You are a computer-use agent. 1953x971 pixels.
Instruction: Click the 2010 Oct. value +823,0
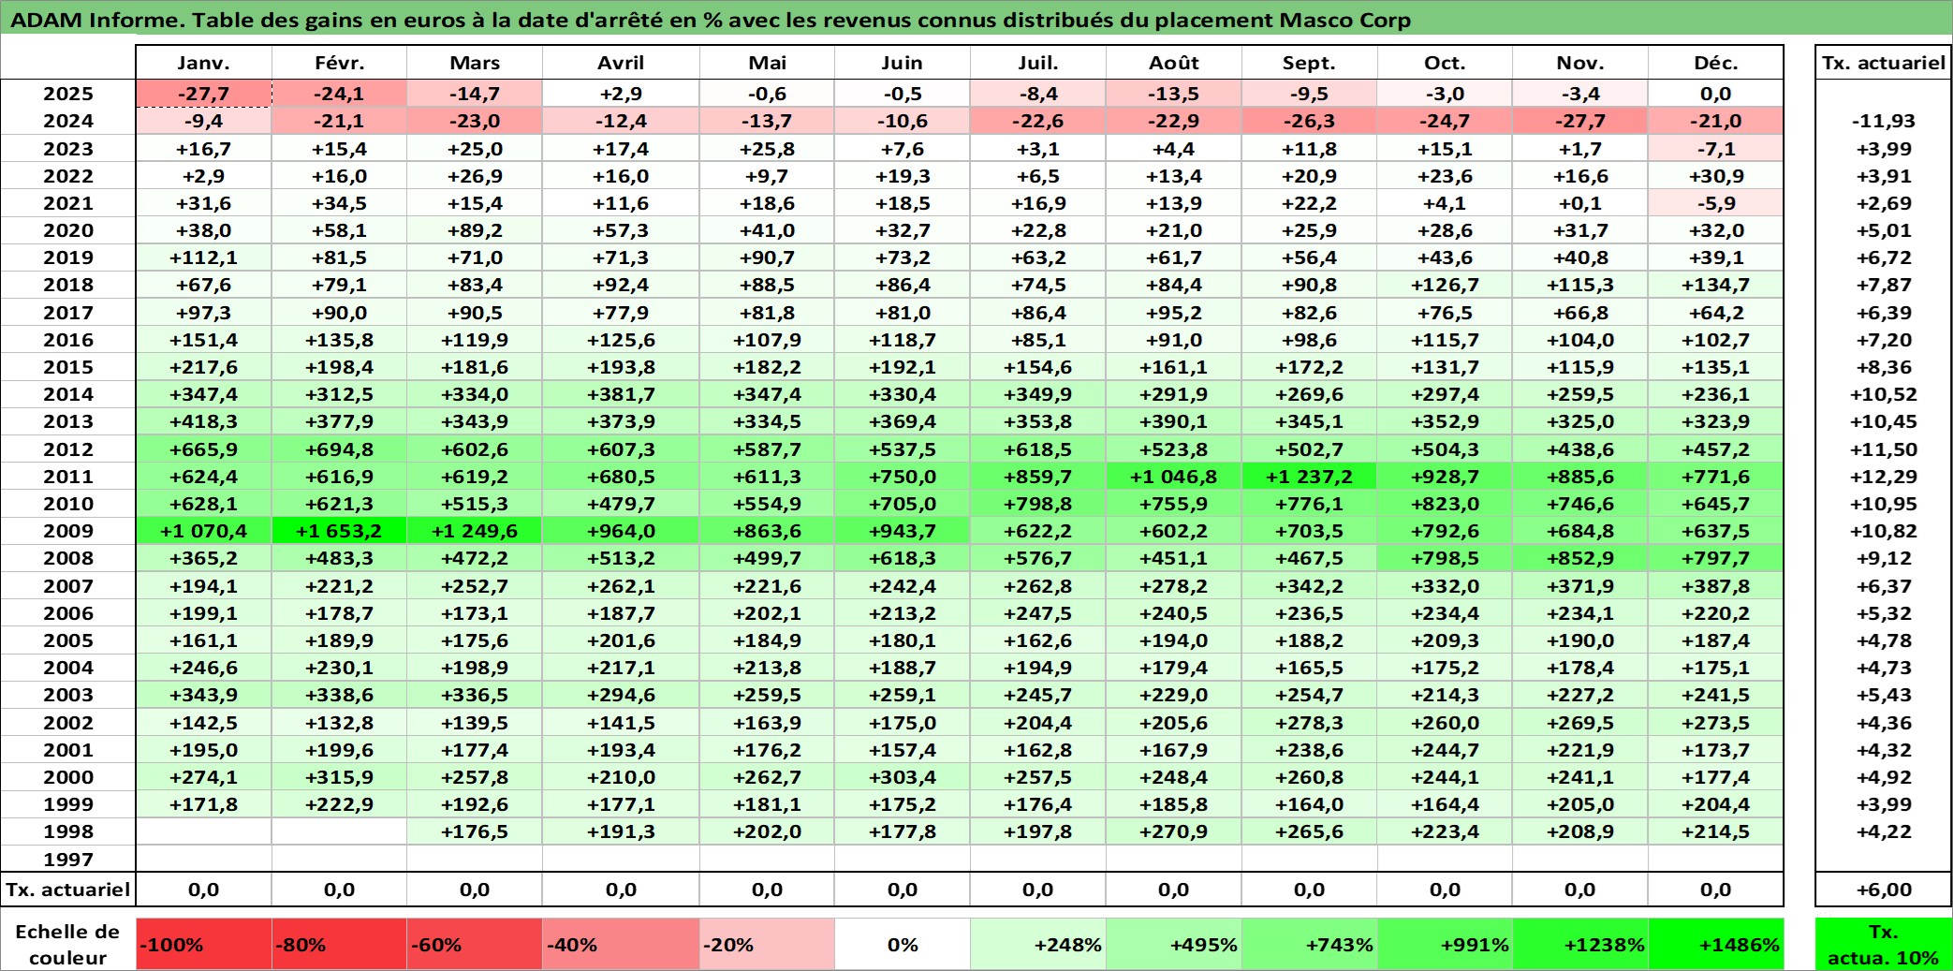(1445, 504)
